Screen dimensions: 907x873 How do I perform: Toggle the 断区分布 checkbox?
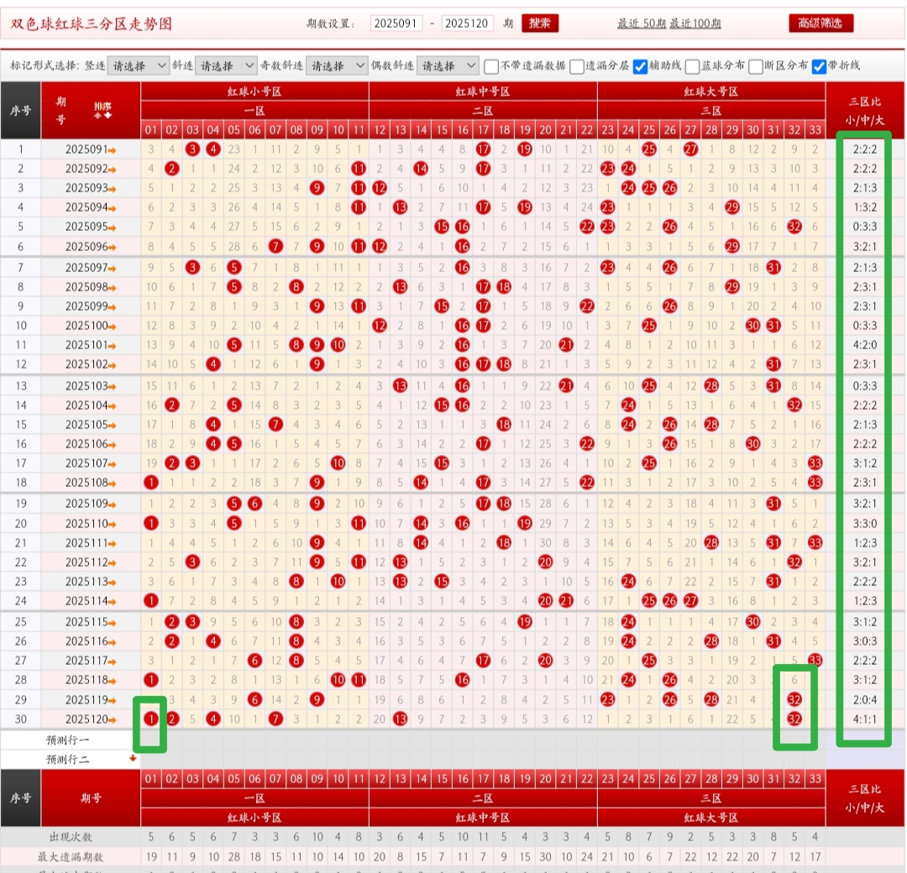(755, 66)
